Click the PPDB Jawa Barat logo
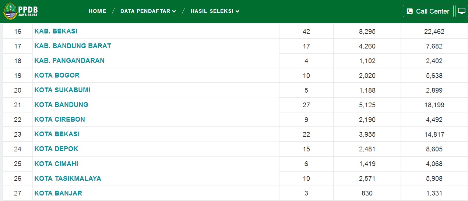This screenshot has height=201, width=468. (21, 11)
